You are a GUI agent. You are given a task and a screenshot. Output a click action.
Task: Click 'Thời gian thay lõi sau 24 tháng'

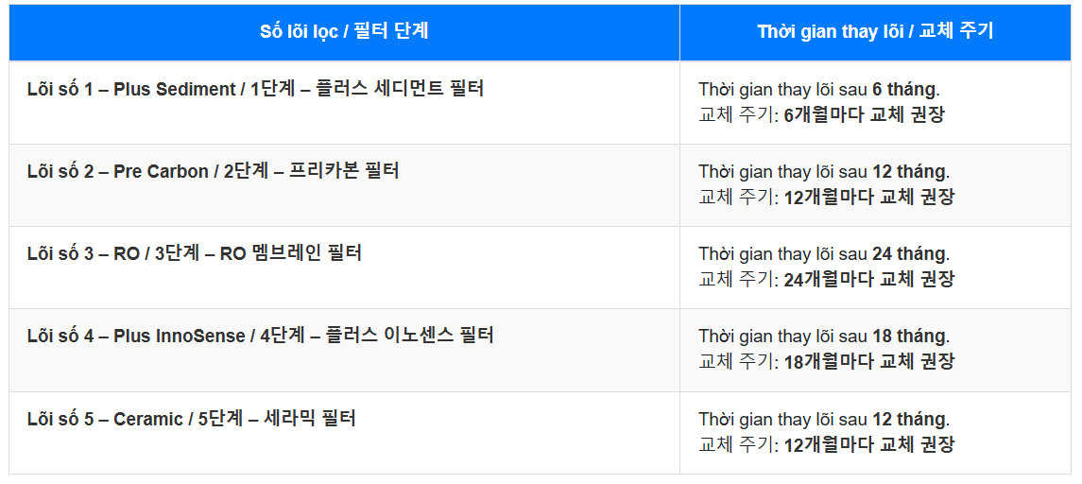tap(824, 254)
